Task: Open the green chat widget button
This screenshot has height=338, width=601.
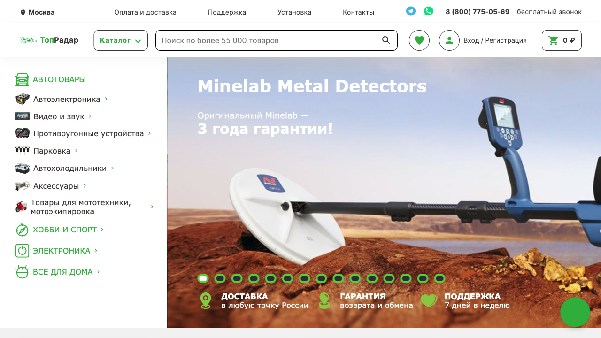Action: tap(575, 312)
